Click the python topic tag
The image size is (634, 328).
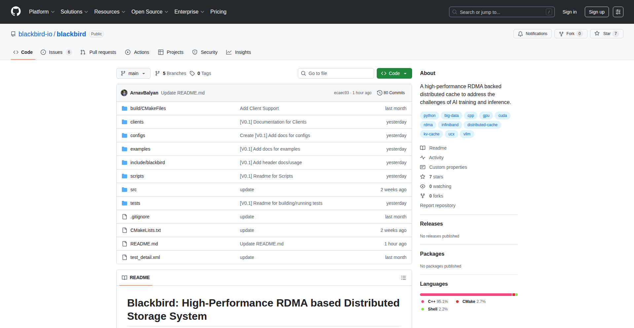(x=429, y=116)
